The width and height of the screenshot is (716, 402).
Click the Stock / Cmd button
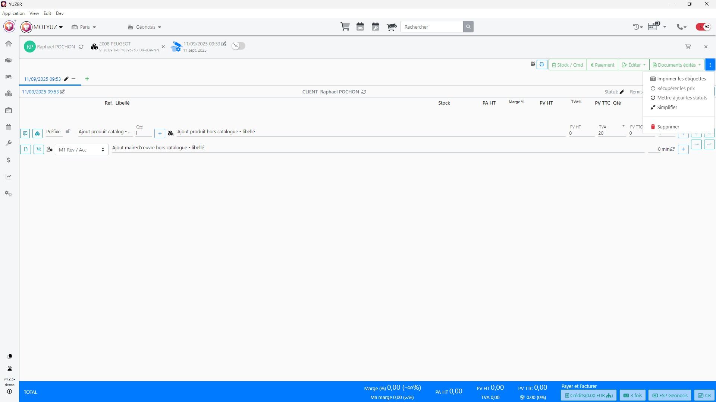coord(567,65)
